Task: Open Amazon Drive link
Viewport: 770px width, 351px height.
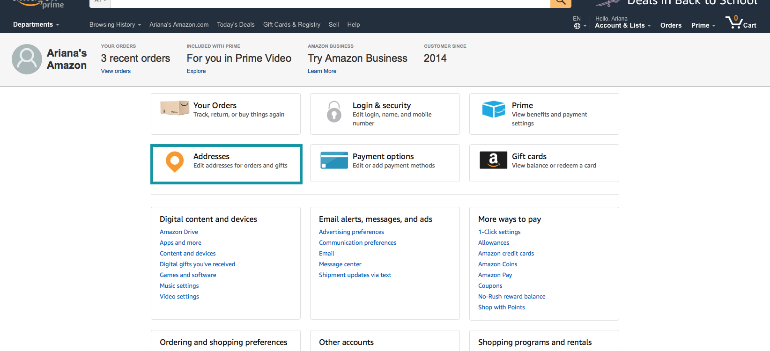Action: 179,232
